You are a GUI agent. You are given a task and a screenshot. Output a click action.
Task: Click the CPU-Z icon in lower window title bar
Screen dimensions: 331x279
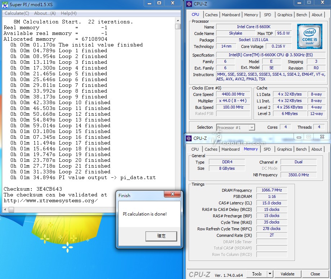click(x=189, y=138)
